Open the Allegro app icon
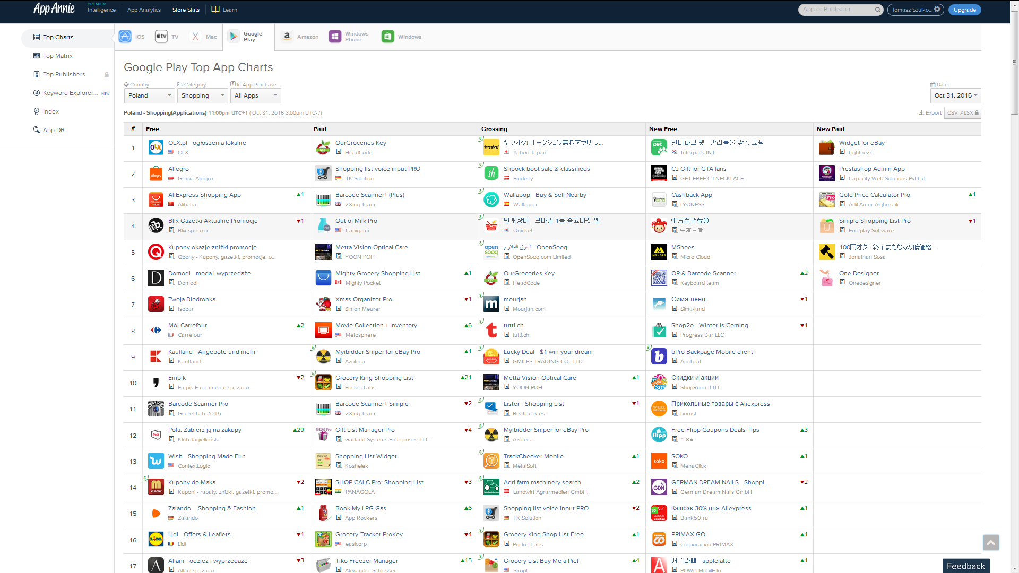This screenshot has width=1019, height=573. coord(156,174)
